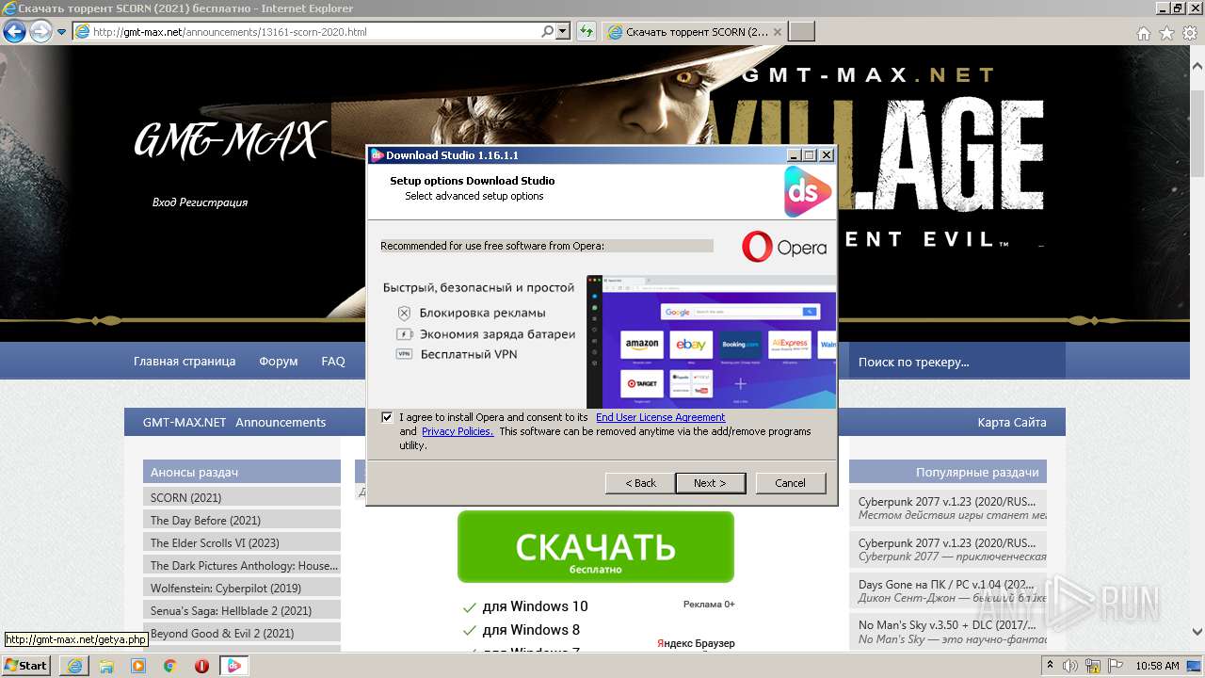Viewport: 1205px width, 678px height.
Task: Open Форум menu item
Action: pos(279,361)
